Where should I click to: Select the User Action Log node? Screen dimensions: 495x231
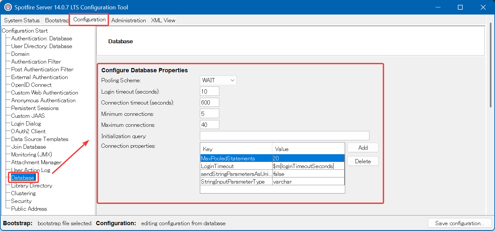tap(31, 170)
